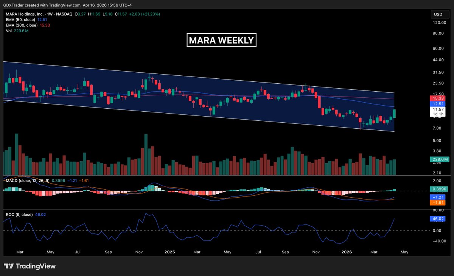Click the 46.02 ROC axis label
Viewport: 454px width, 276px height.
[438, 219]
